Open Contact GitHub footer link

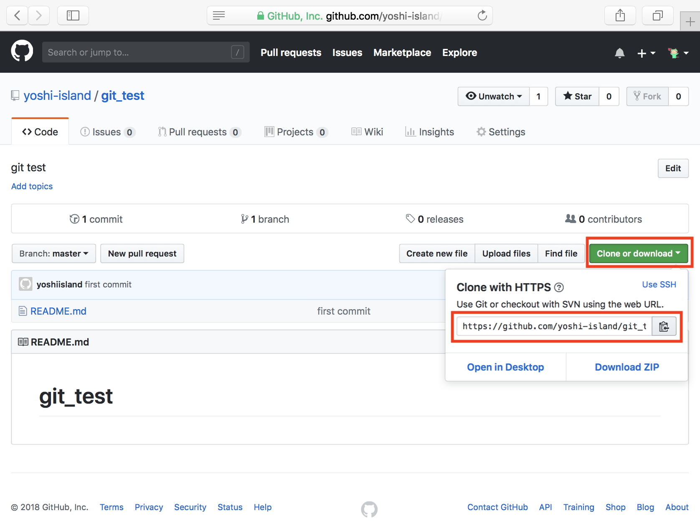497,507
